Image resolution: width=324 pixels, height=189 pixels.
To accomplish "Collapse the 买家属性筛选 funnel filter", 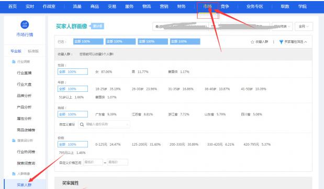I will 293,42.
